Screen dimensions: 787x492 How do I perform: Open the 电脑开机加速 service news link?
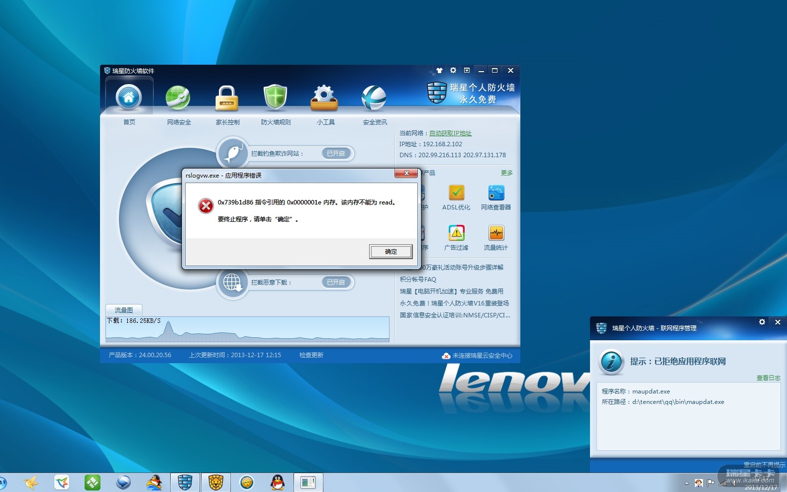(x=452, y=292)
